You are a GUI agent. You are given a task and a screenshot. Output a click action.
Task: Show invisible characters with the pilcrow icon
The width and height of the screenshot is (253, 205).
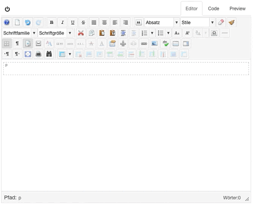pos(17,43)
